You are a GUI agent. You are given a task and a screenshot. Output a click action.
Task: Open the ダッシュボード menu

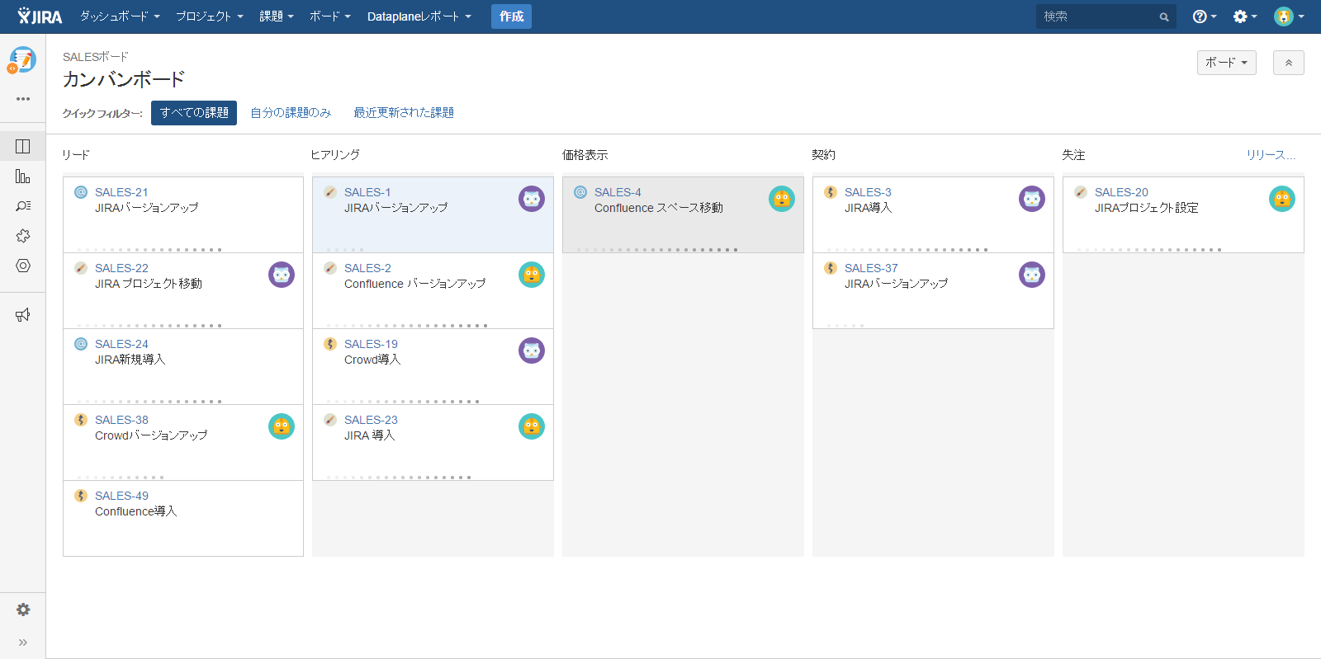(120, 16)
